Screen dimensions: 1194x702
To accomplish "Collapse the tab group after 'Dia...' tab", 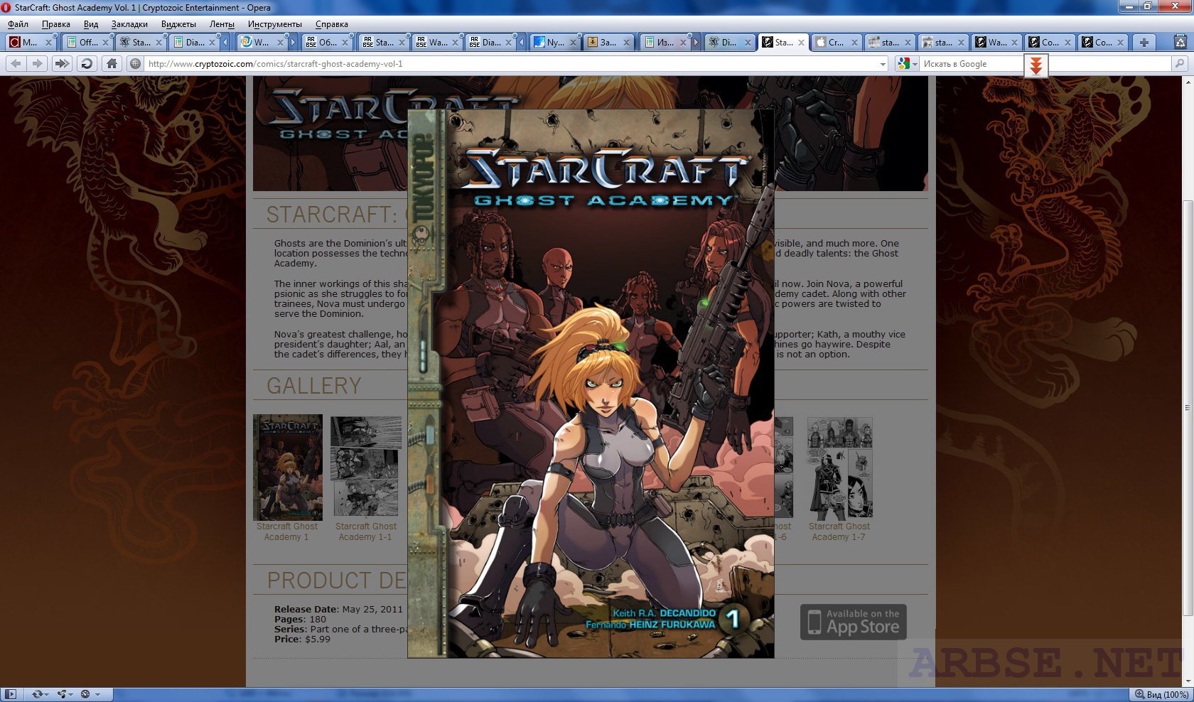I will click(x=225, y=43).
